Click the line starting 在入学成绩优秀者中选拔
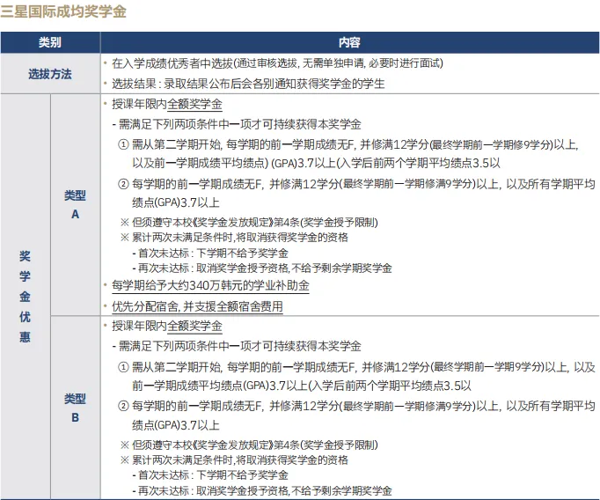The image size is (600, 500). [x=277, y=63]
